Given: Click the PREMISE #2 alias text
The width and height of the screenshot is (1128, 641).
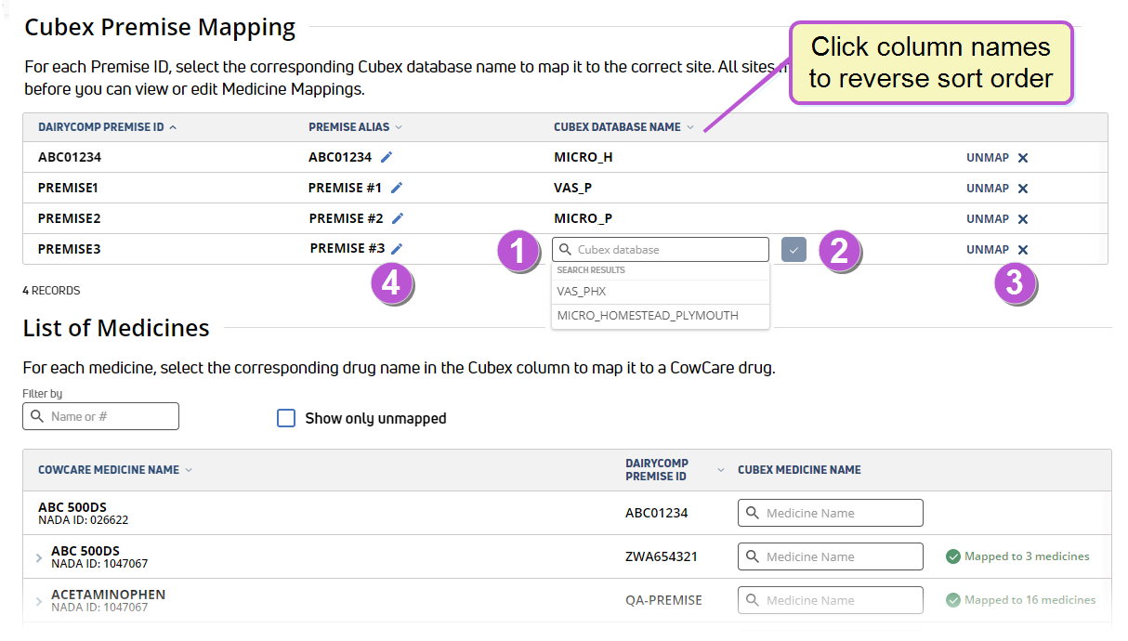Looking at the screenshot, I should (347, 218).
